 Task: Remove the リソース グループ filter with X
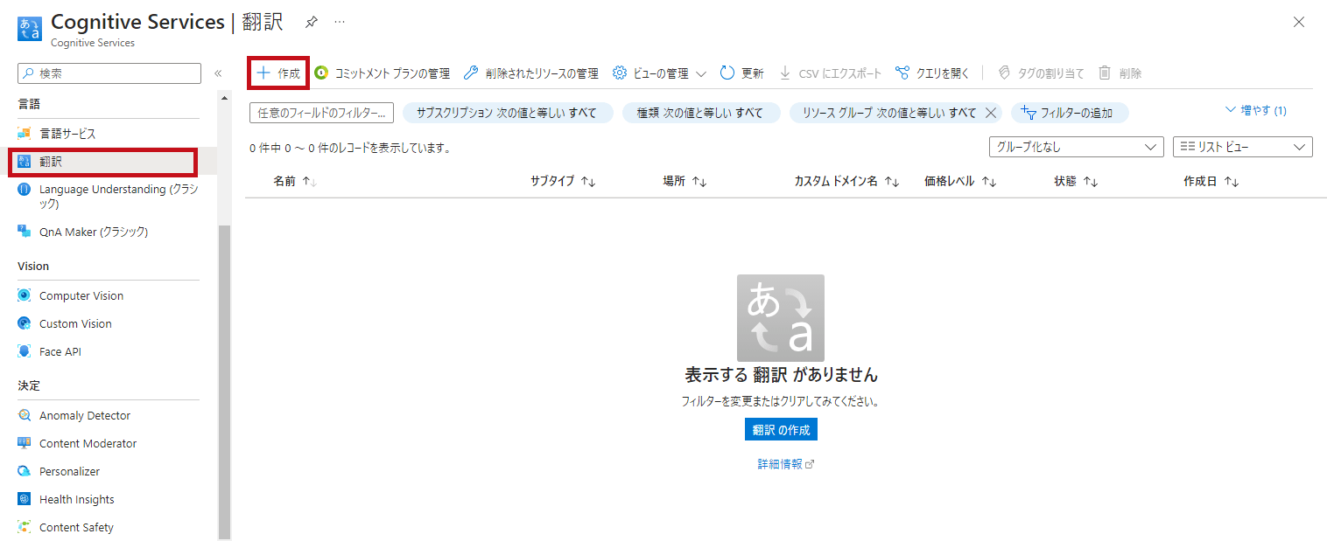coord(991,113)
